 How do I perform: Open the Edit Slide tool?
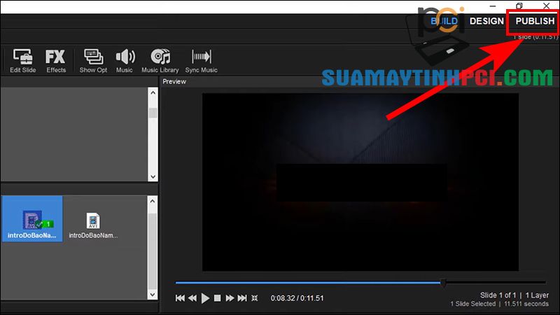[x=23, y=61]
